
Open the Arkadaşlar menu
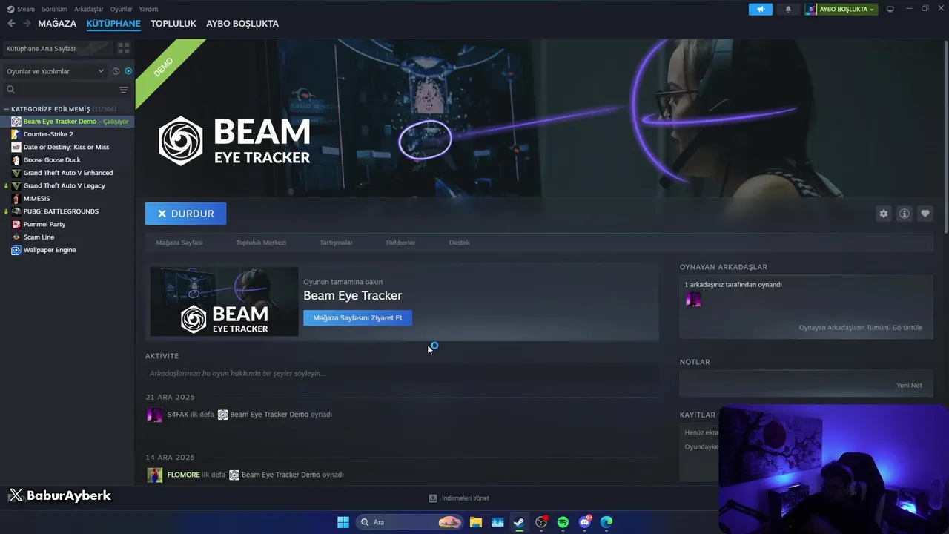pos(89,9)
